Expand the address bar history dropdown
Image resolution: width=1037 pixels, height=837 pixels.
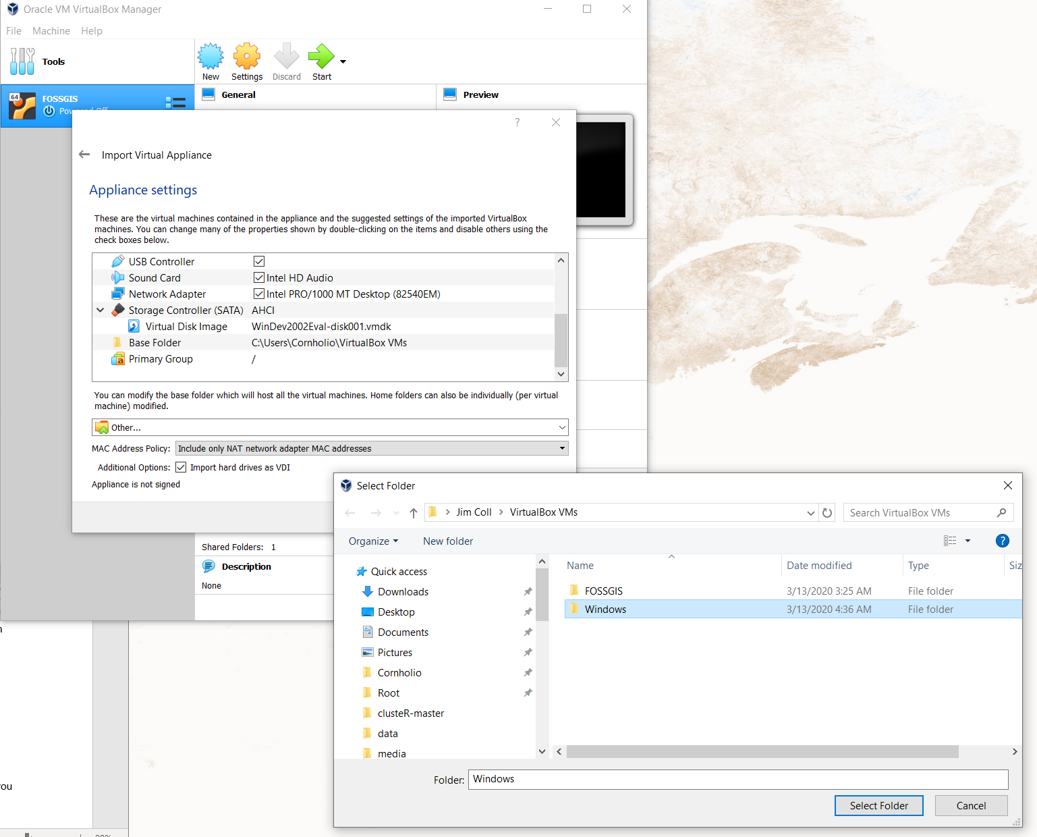point(810,513)
